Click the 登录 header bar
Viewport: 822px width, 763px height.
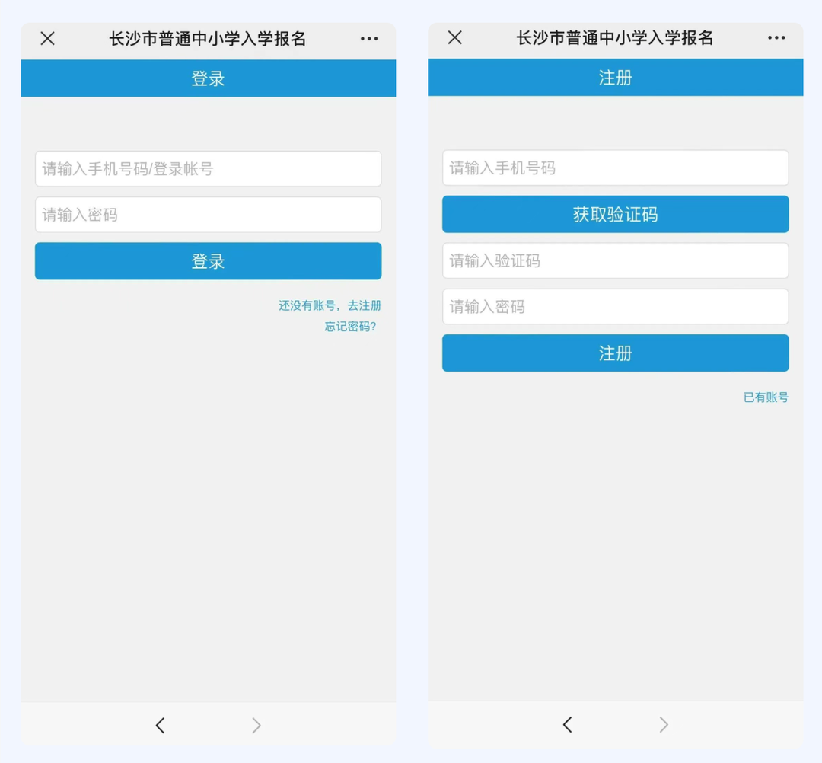pyautogui.click(x=208, y=78)
